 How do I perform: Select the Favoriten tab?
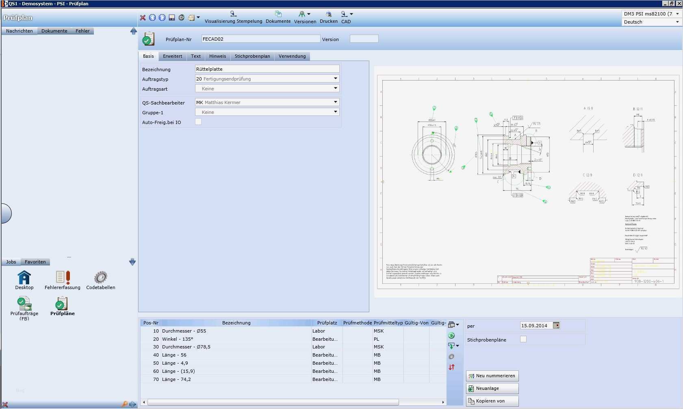(x=35, y=262)
